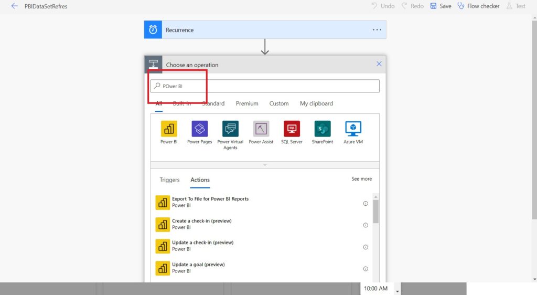Click the See more link

361,179
